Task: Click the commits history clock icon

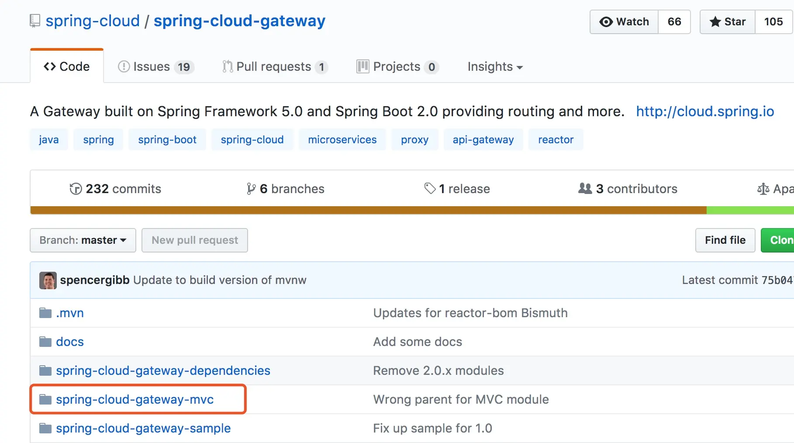Action: tap(76, 189)
